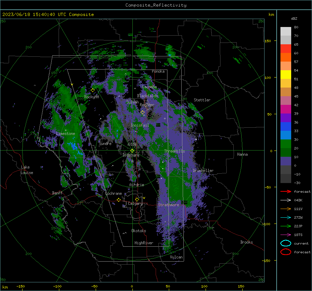Viewport: 312px width, 291px height.
Task: Click the Olds city label
Action: (132, 144)
